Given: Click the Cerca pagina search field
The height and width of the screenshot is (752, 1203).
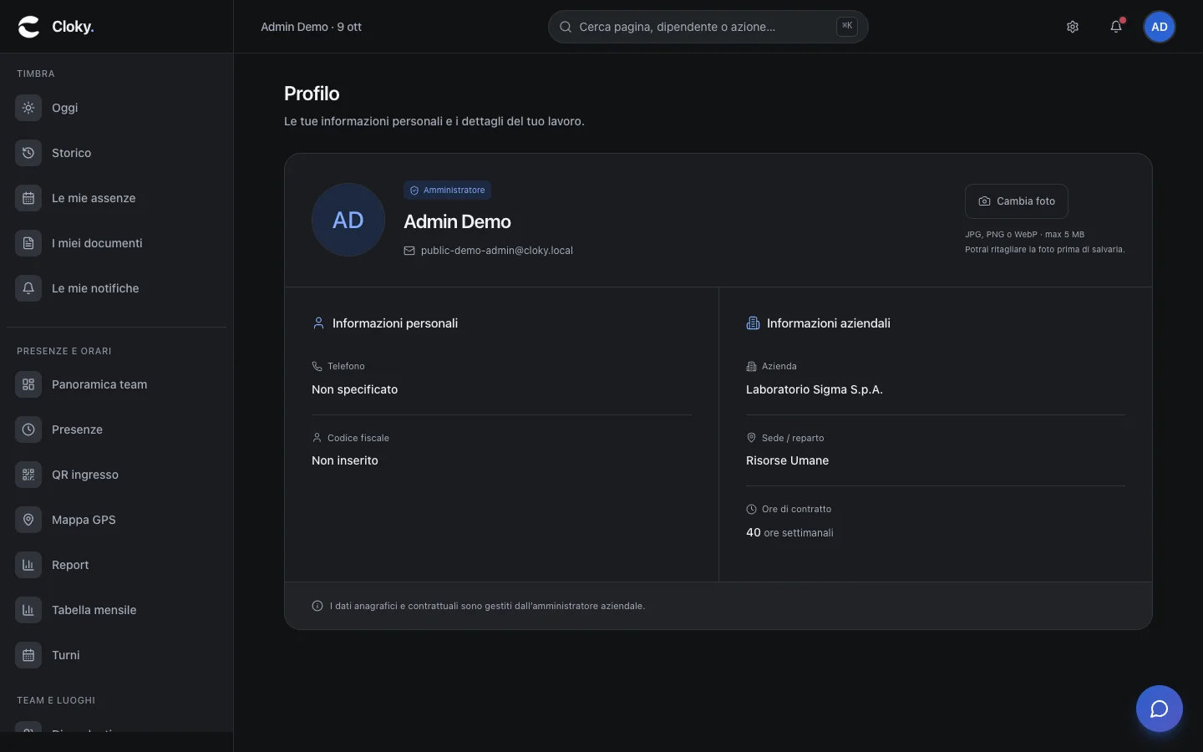Looking at the screenshot, I should (x=708, y=27).
